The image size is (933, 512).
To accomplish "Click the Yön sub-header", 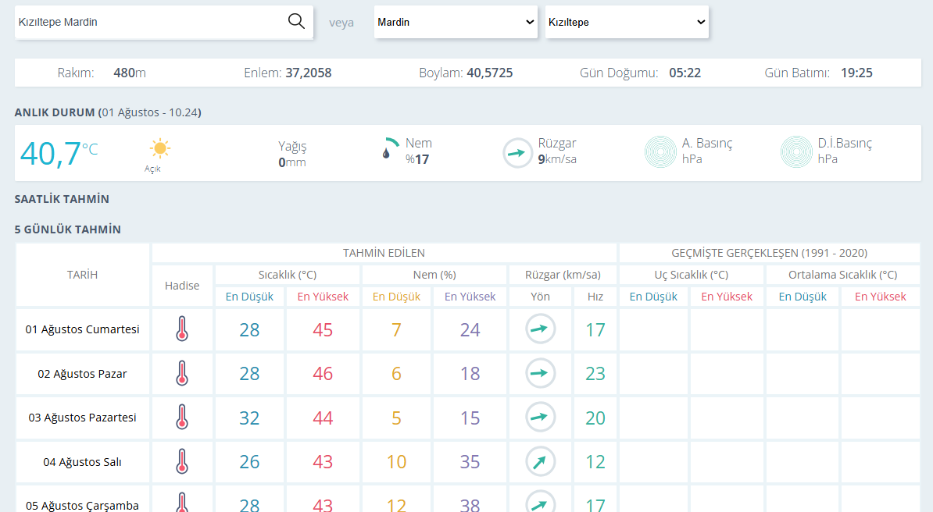I will [x=540, y=296].
